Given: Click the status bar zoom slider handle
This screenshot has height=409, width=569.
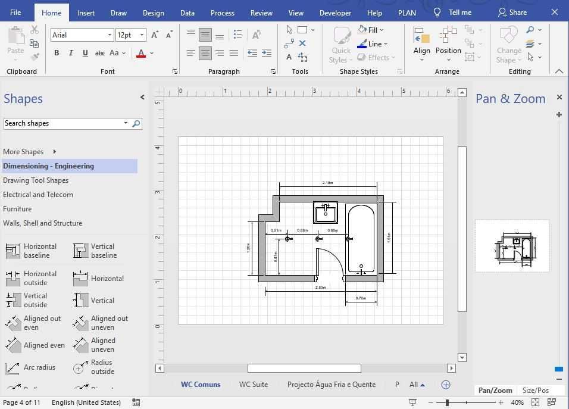Looking at the screenshot, I should click(447, 402).
